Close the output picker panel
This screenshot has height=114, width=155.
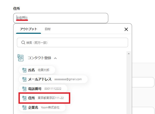(126, 29)
